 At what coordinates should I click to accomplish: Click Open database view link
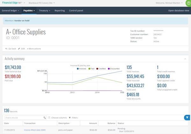(x=179, y=10)
